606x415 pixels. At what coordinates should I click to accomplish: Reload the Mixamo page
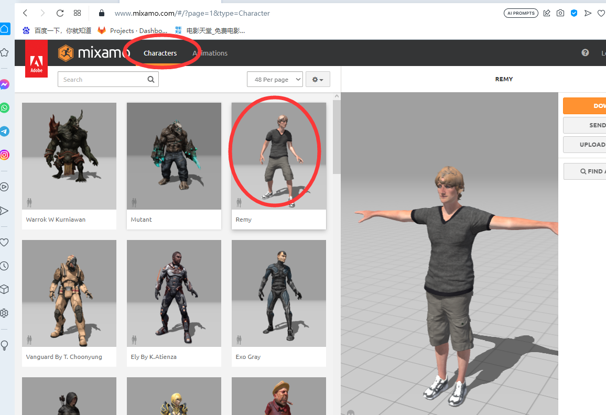(60, 13)
